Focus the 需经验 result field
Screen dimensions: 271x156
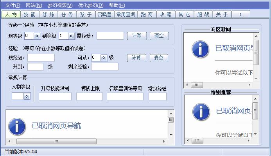click(110, 36)
